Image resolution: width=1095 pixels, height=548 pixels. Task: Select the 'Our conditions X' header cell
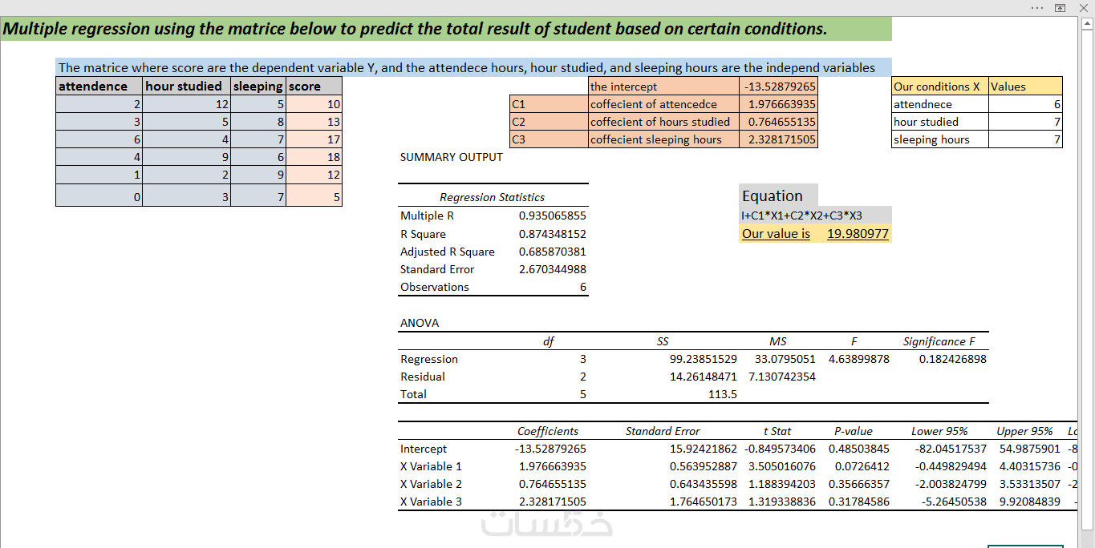tap(940, 87)
